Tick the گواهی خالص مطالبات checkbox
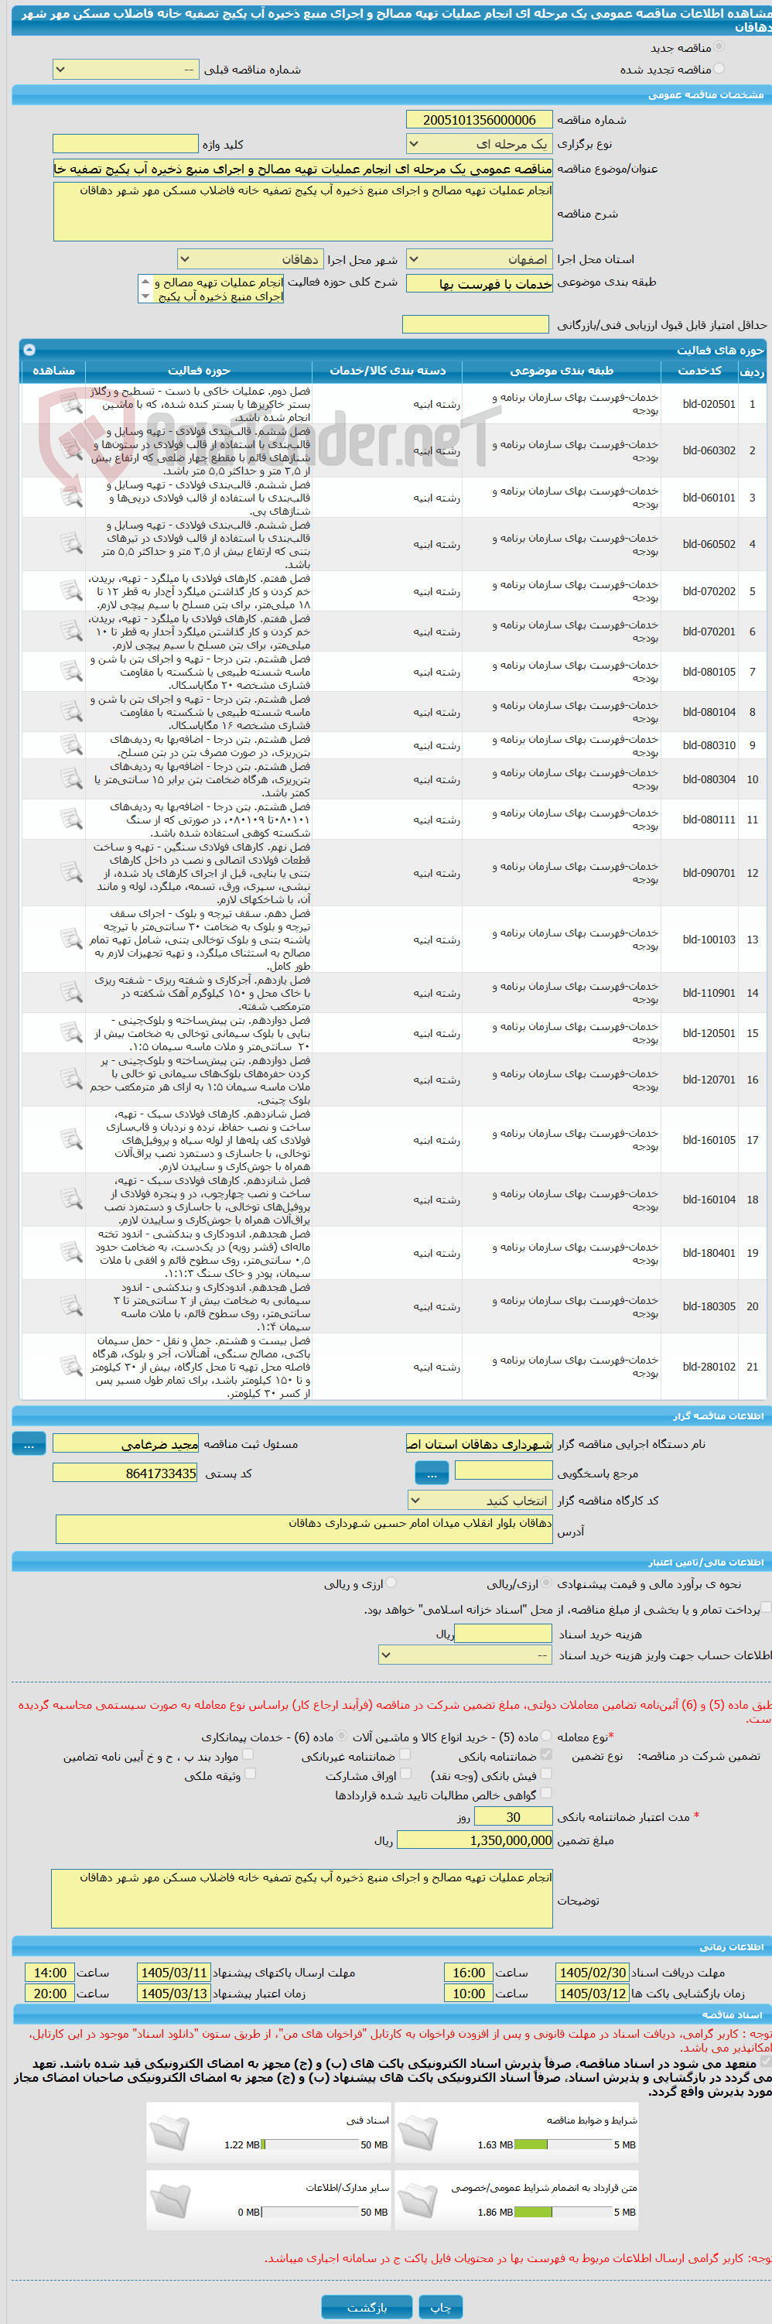The image size is (772, 2324). point(545,1794)
